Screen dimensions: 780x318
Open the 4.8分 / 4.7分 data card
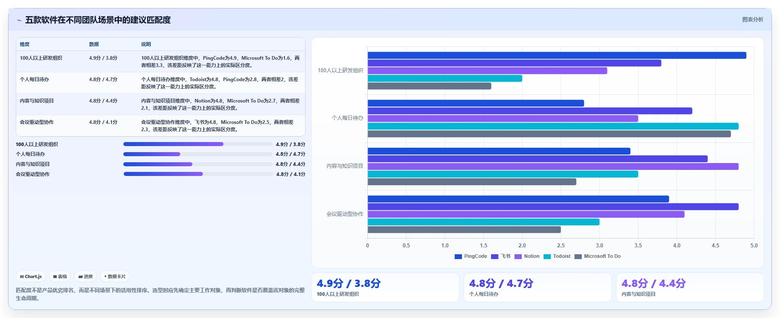coord(538,287)
